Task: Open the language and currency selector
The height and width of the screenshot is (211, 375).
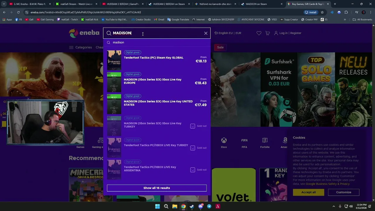Action: tap(228, 33)
